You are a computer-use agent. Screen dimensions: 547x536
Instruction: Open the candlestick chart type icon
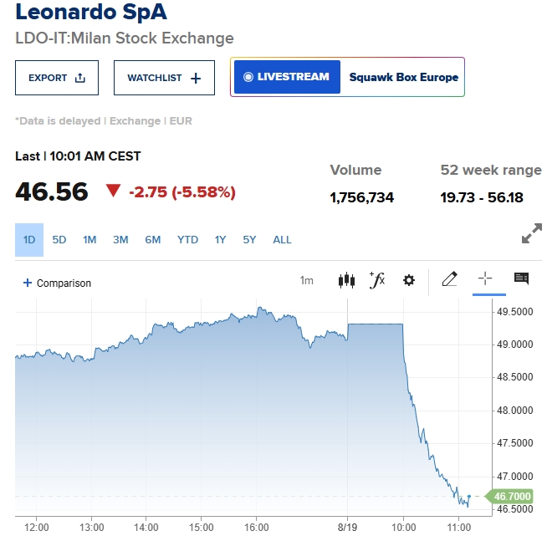coord(346,280)
